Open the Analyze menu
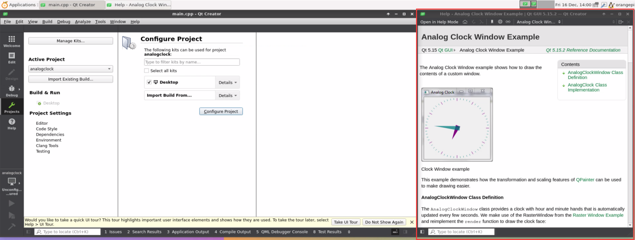The width and height of the screenshot is (635, 240). click(83, 22)
